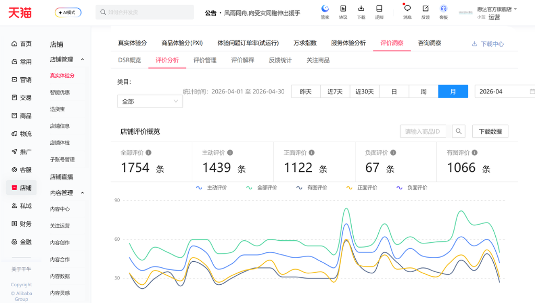Click the 下载数据 button
This screenshot has height=303, width=535.
click(x=490, y=131)
